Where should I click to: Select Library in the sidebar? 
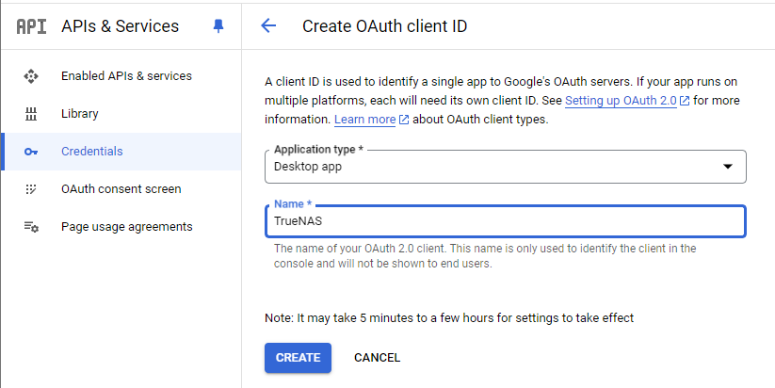tap(80, 114)
